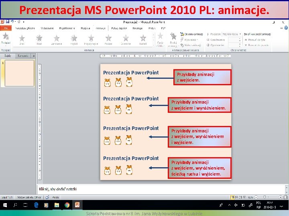Open Microsoft Edge from the taskbar

(x=36, y=205)
